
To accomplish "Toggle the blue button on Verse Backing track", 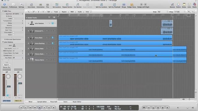I will coord(53,43).
